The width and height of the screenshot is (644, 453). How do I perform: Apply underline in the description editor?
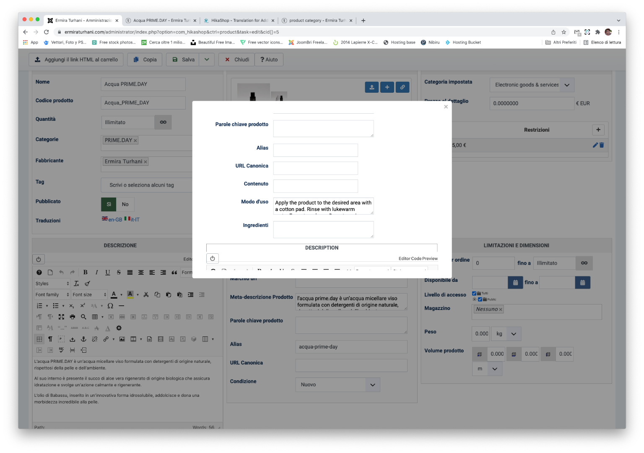(x=108, y=272)
